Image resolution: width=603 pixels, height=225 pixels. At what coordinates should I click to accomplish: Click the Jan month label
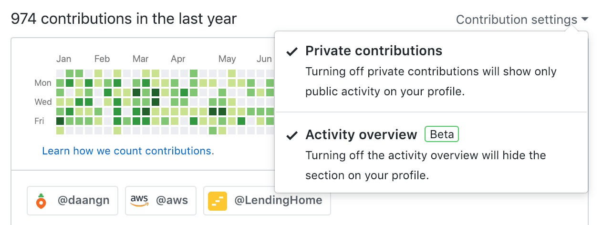click(x=63, y=59)
